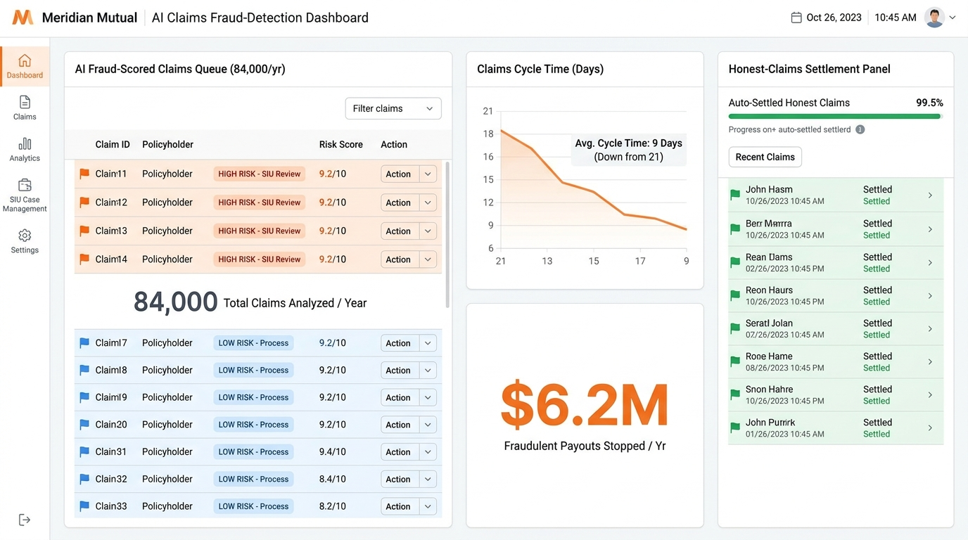Click the Risk Score column header

point(341,144)
